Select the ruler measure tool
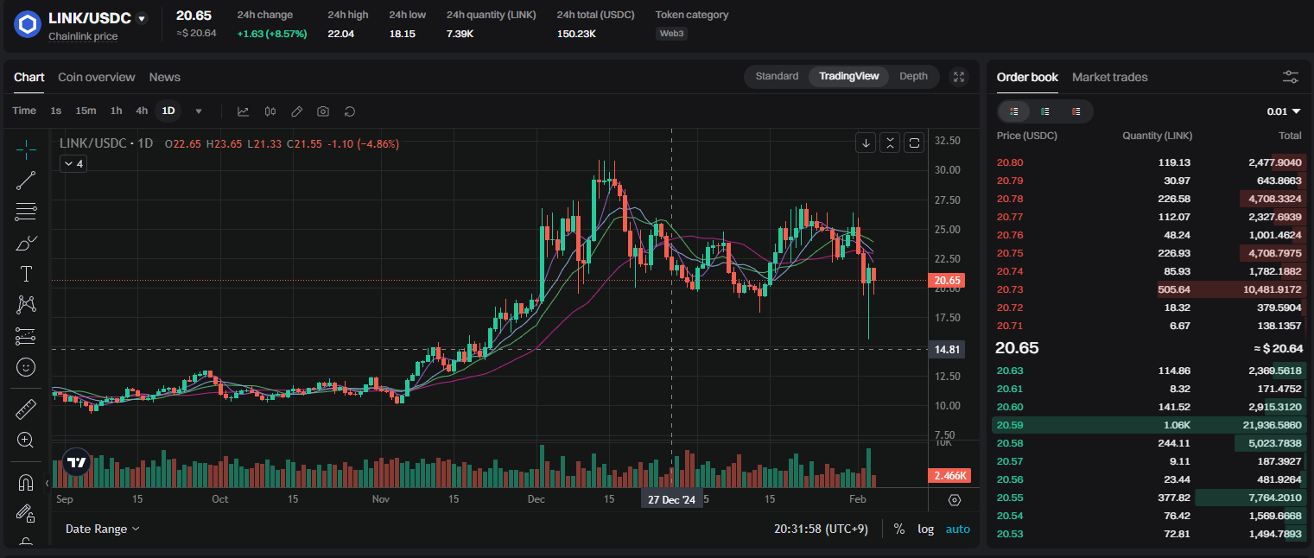 tap(26, 409)
